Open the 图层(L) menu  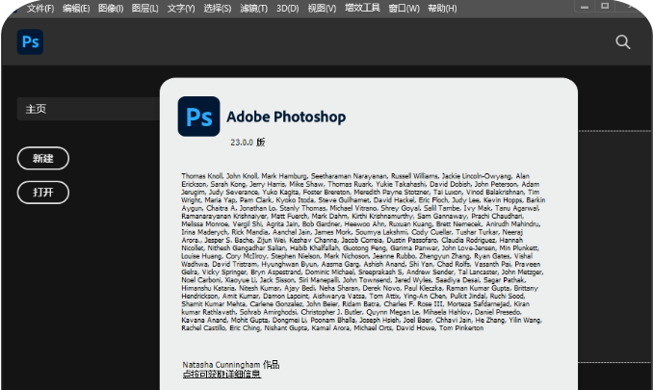click(x=145, y=9)
